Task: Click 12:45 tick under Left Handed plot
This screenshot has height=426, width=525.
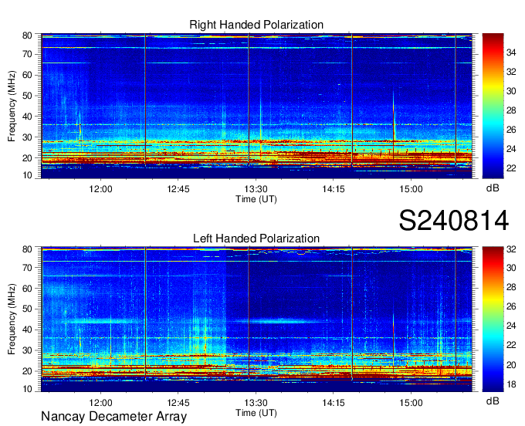Action: 178,403
